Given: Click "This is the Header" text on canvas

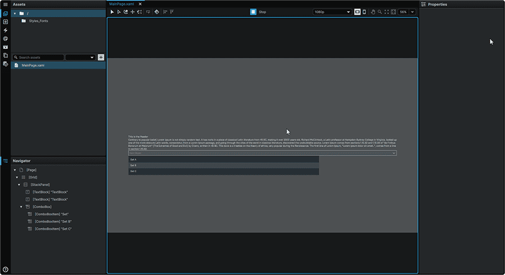Looking at the screenshot, I should coord(138,137).
